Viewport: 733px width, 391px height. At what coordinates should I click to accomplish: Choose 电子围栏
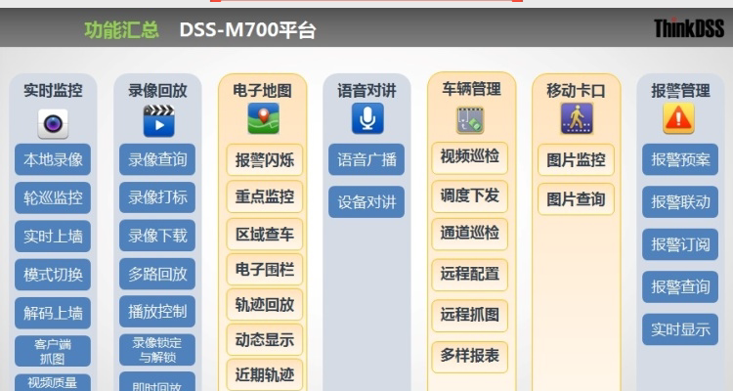click(x=265, y=270)
